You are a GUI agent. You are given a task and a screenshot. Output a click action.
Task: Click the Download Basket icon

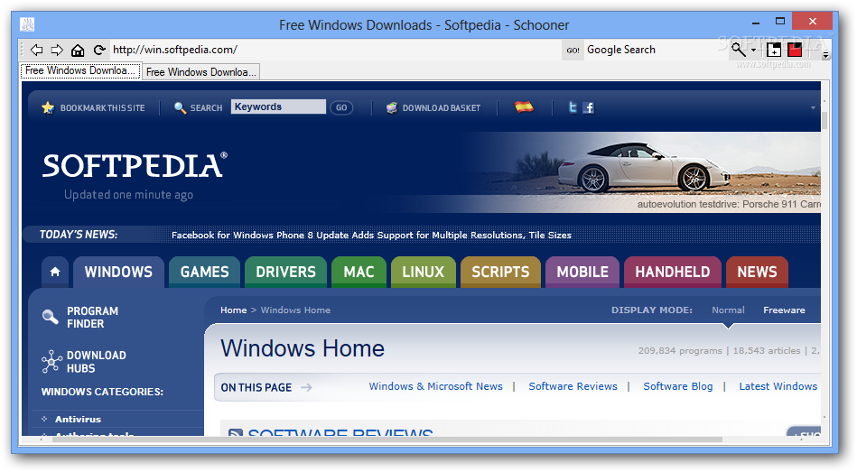[x=392, y=107]
